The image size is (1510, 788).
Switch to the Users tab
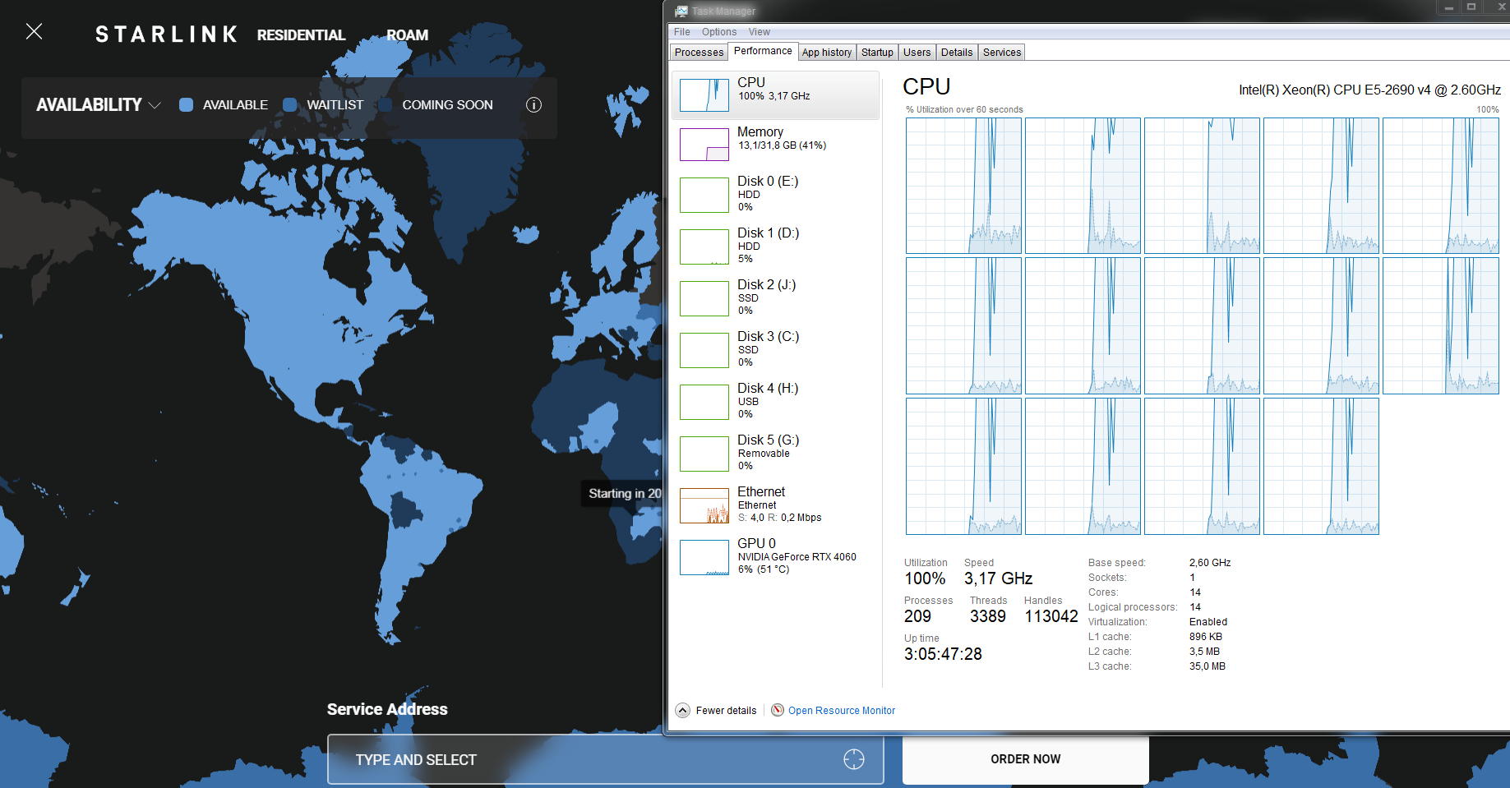(917, 52)
